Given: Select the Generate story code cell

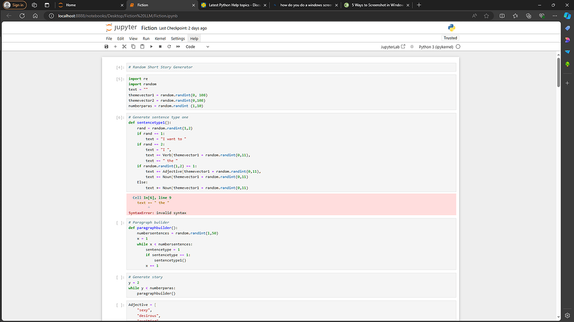Looking at the screenshot, I should (x=291, y=285).
